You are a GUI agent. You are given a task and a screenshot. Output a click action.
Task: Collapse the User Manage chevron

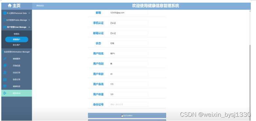(x=29, y=27)
